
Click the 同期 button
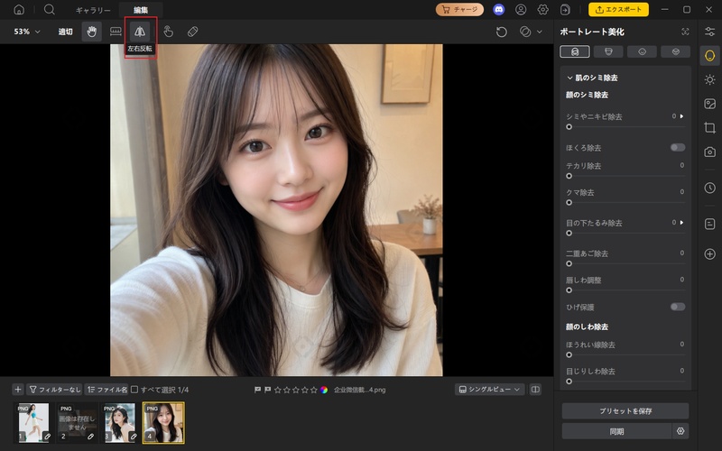coord(616,431)
